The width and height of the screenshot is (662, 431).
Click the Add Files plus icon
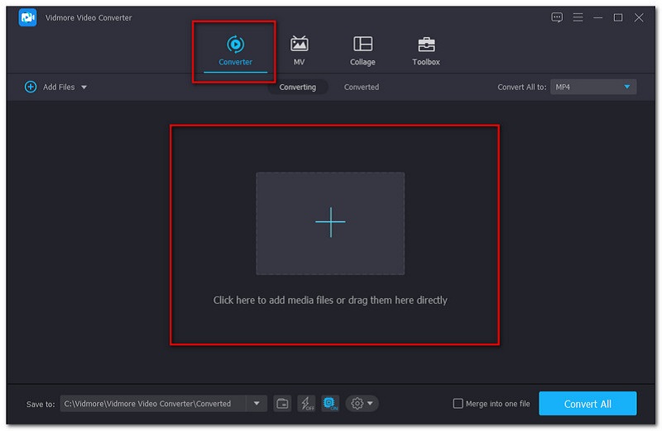[x=31, y=87]
